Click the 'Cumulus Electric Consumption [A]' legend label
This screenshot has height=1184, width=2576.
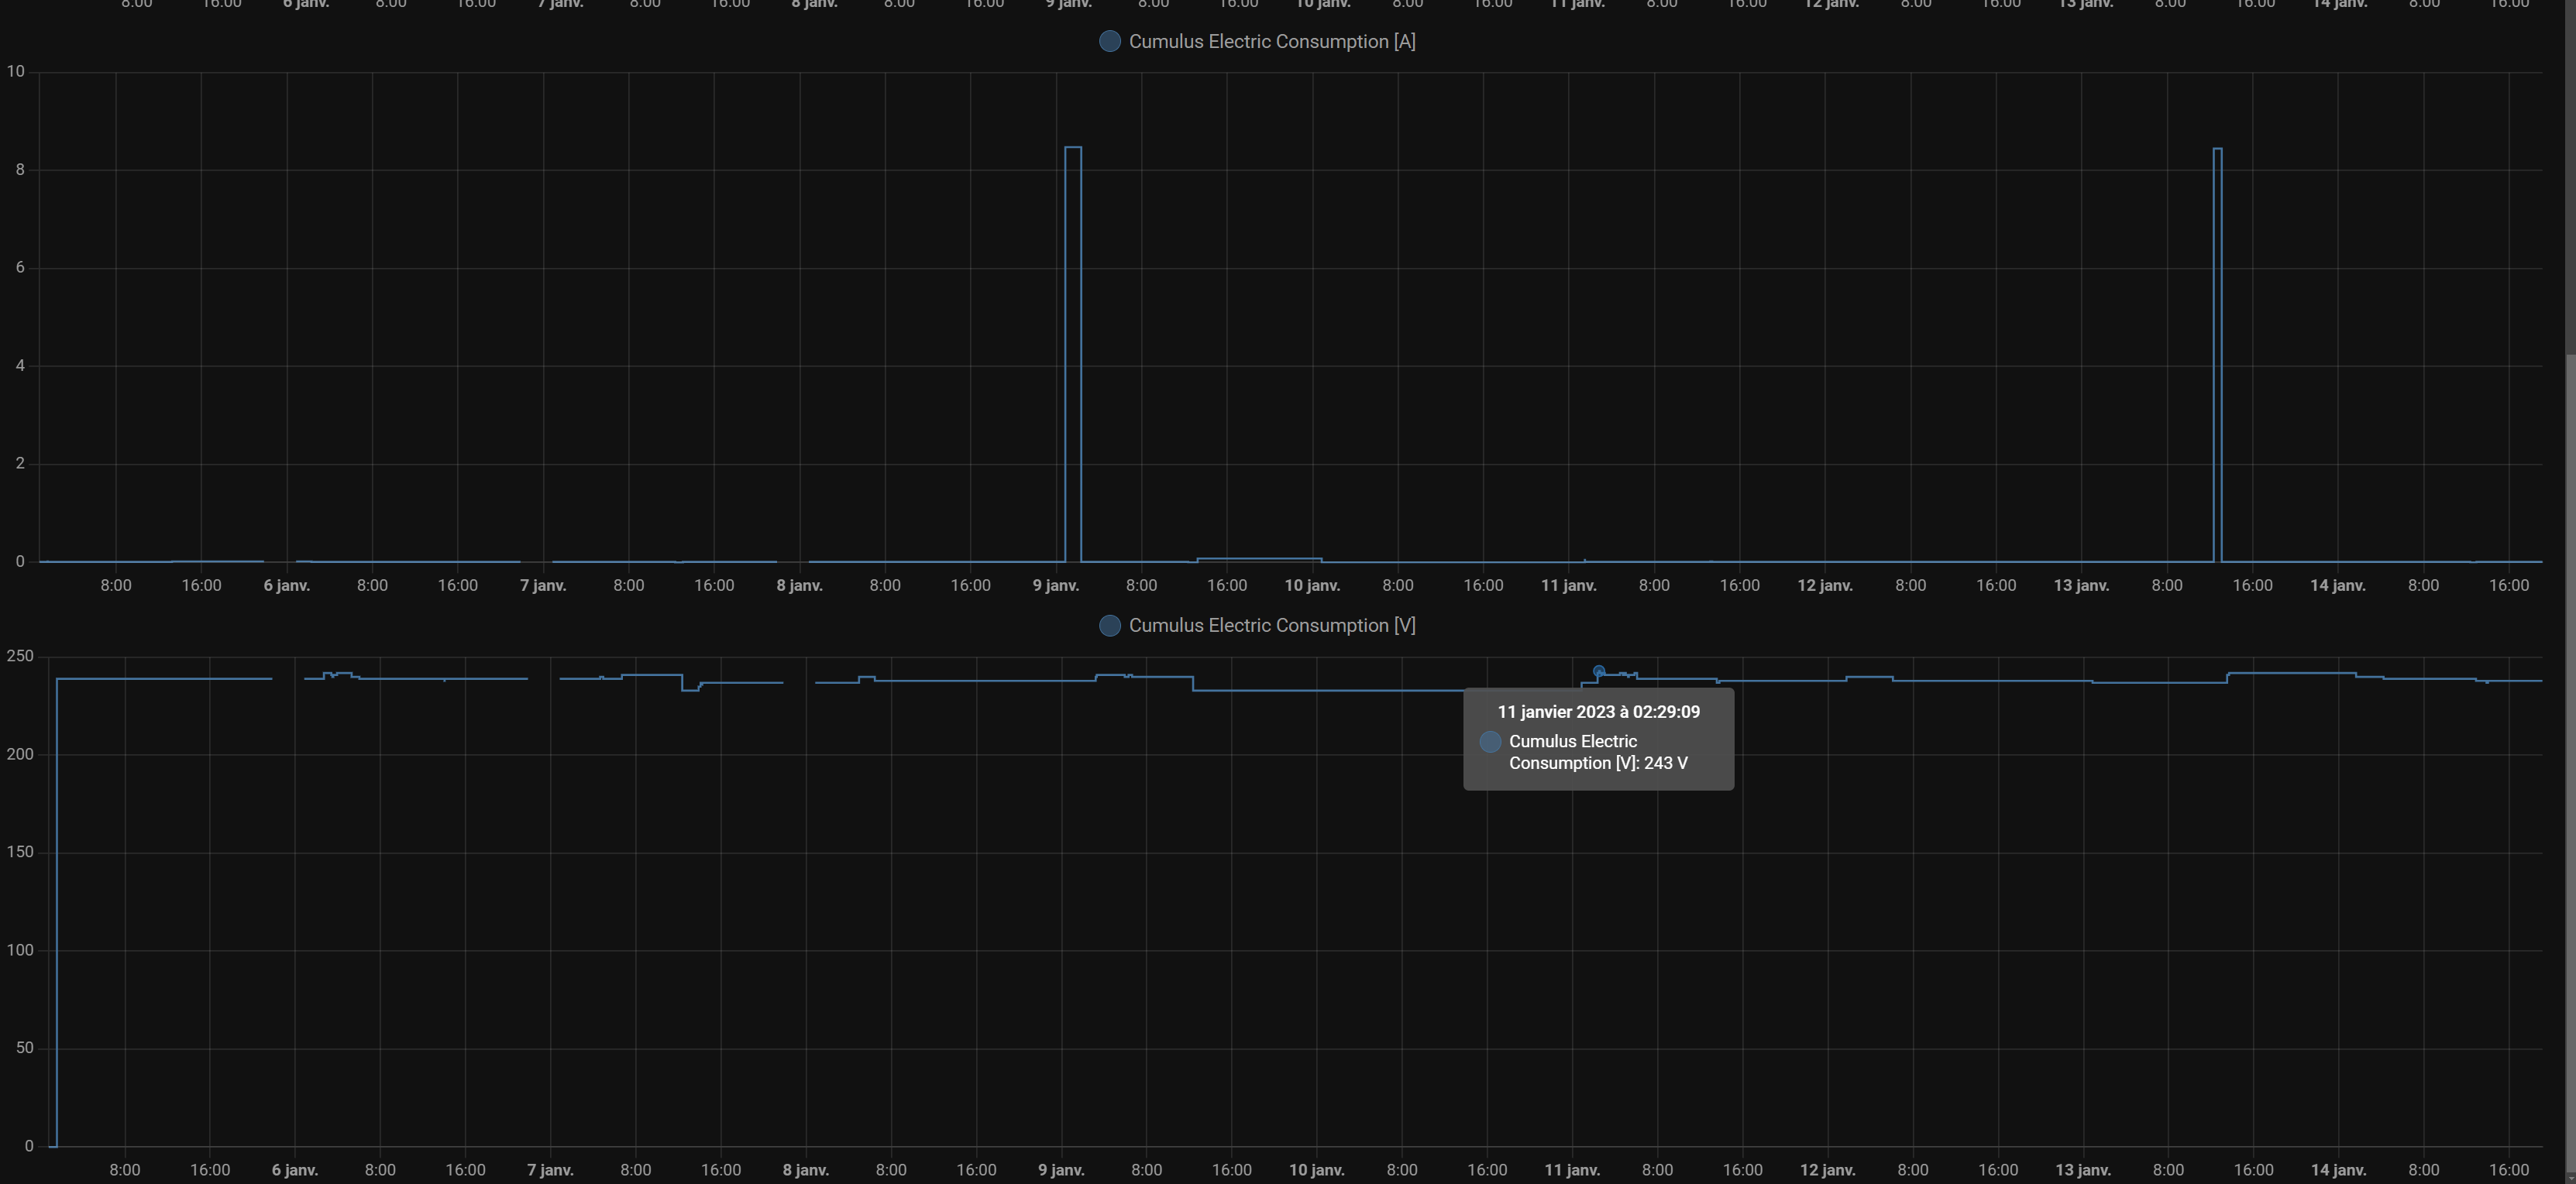coord(1271,41)
